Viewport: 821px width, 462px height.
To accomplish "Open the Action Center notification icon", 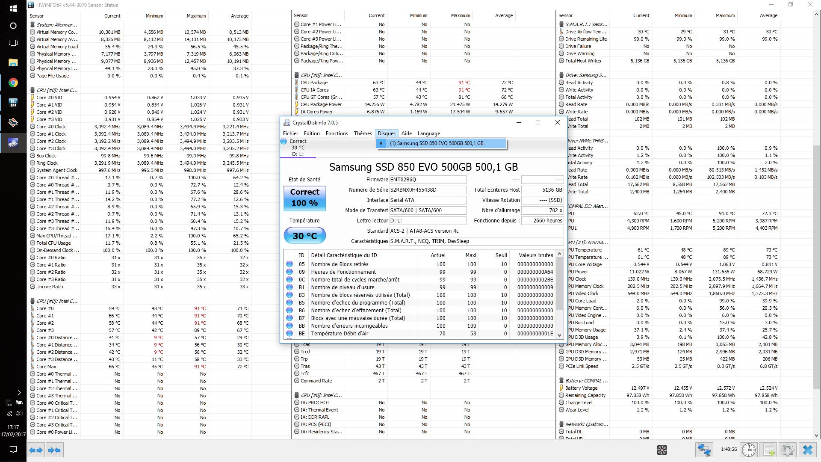I will (x=13, y=450).
